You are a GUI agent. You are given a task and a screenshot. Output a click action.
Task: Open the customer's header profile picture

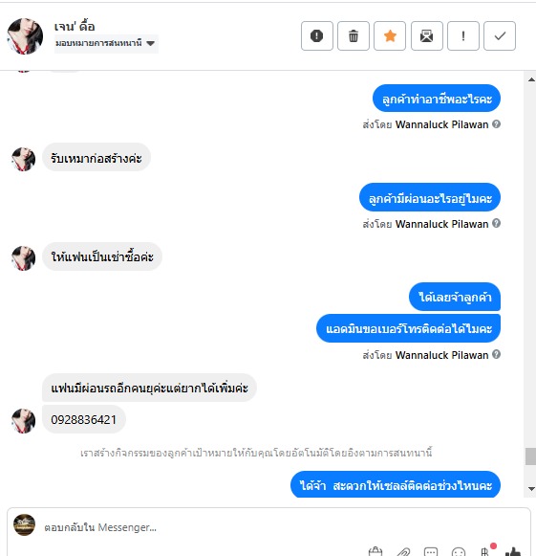pyautogui.click(x=25, y=35)
